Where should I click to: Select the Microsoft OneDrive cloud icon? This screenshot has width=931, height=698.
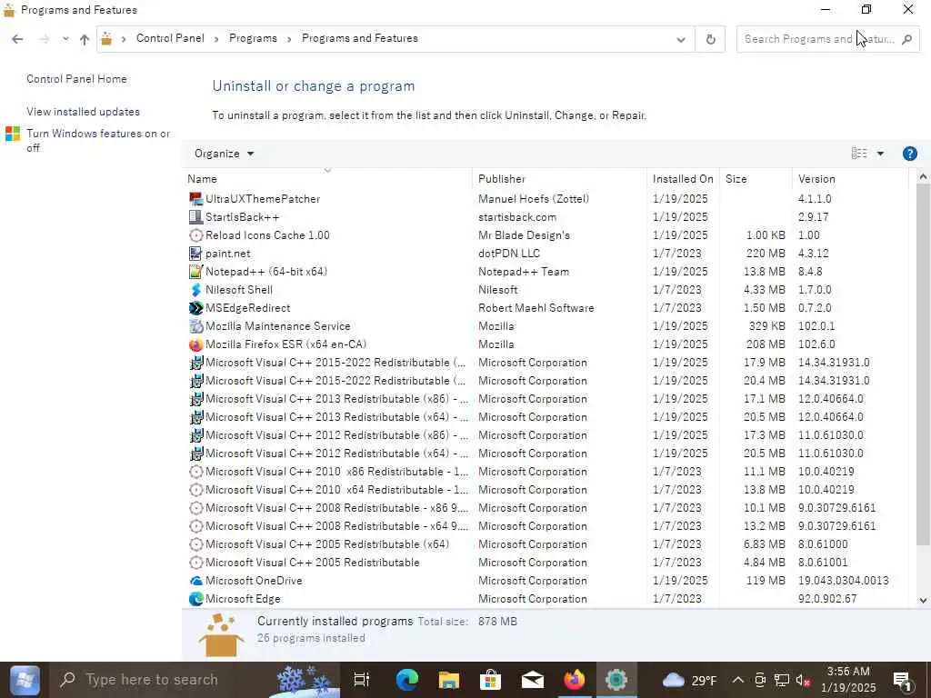(x=195, y=581)
